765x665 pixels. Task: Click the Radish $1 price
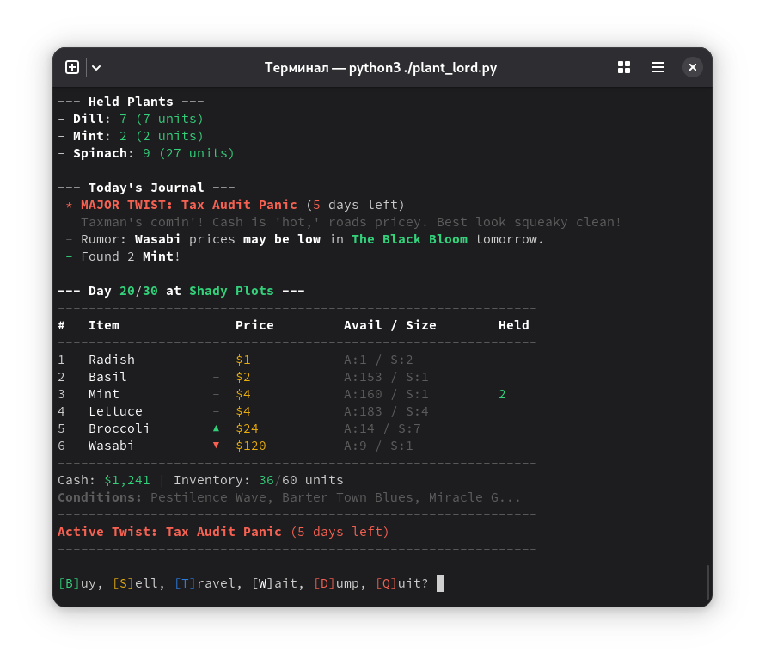(x=243, y=360)
